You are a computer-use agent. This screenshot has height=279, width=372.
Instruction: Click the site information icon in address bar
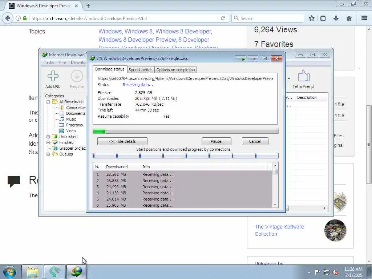point(18,18)
